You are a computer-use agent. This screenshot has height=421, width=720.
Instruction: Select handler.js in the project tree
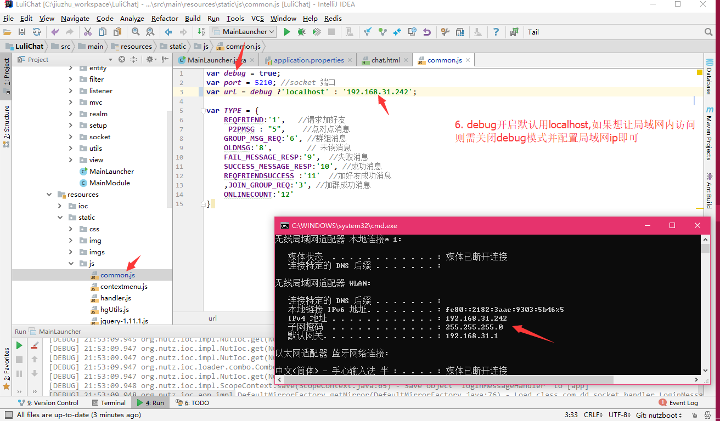coord(115,298)
